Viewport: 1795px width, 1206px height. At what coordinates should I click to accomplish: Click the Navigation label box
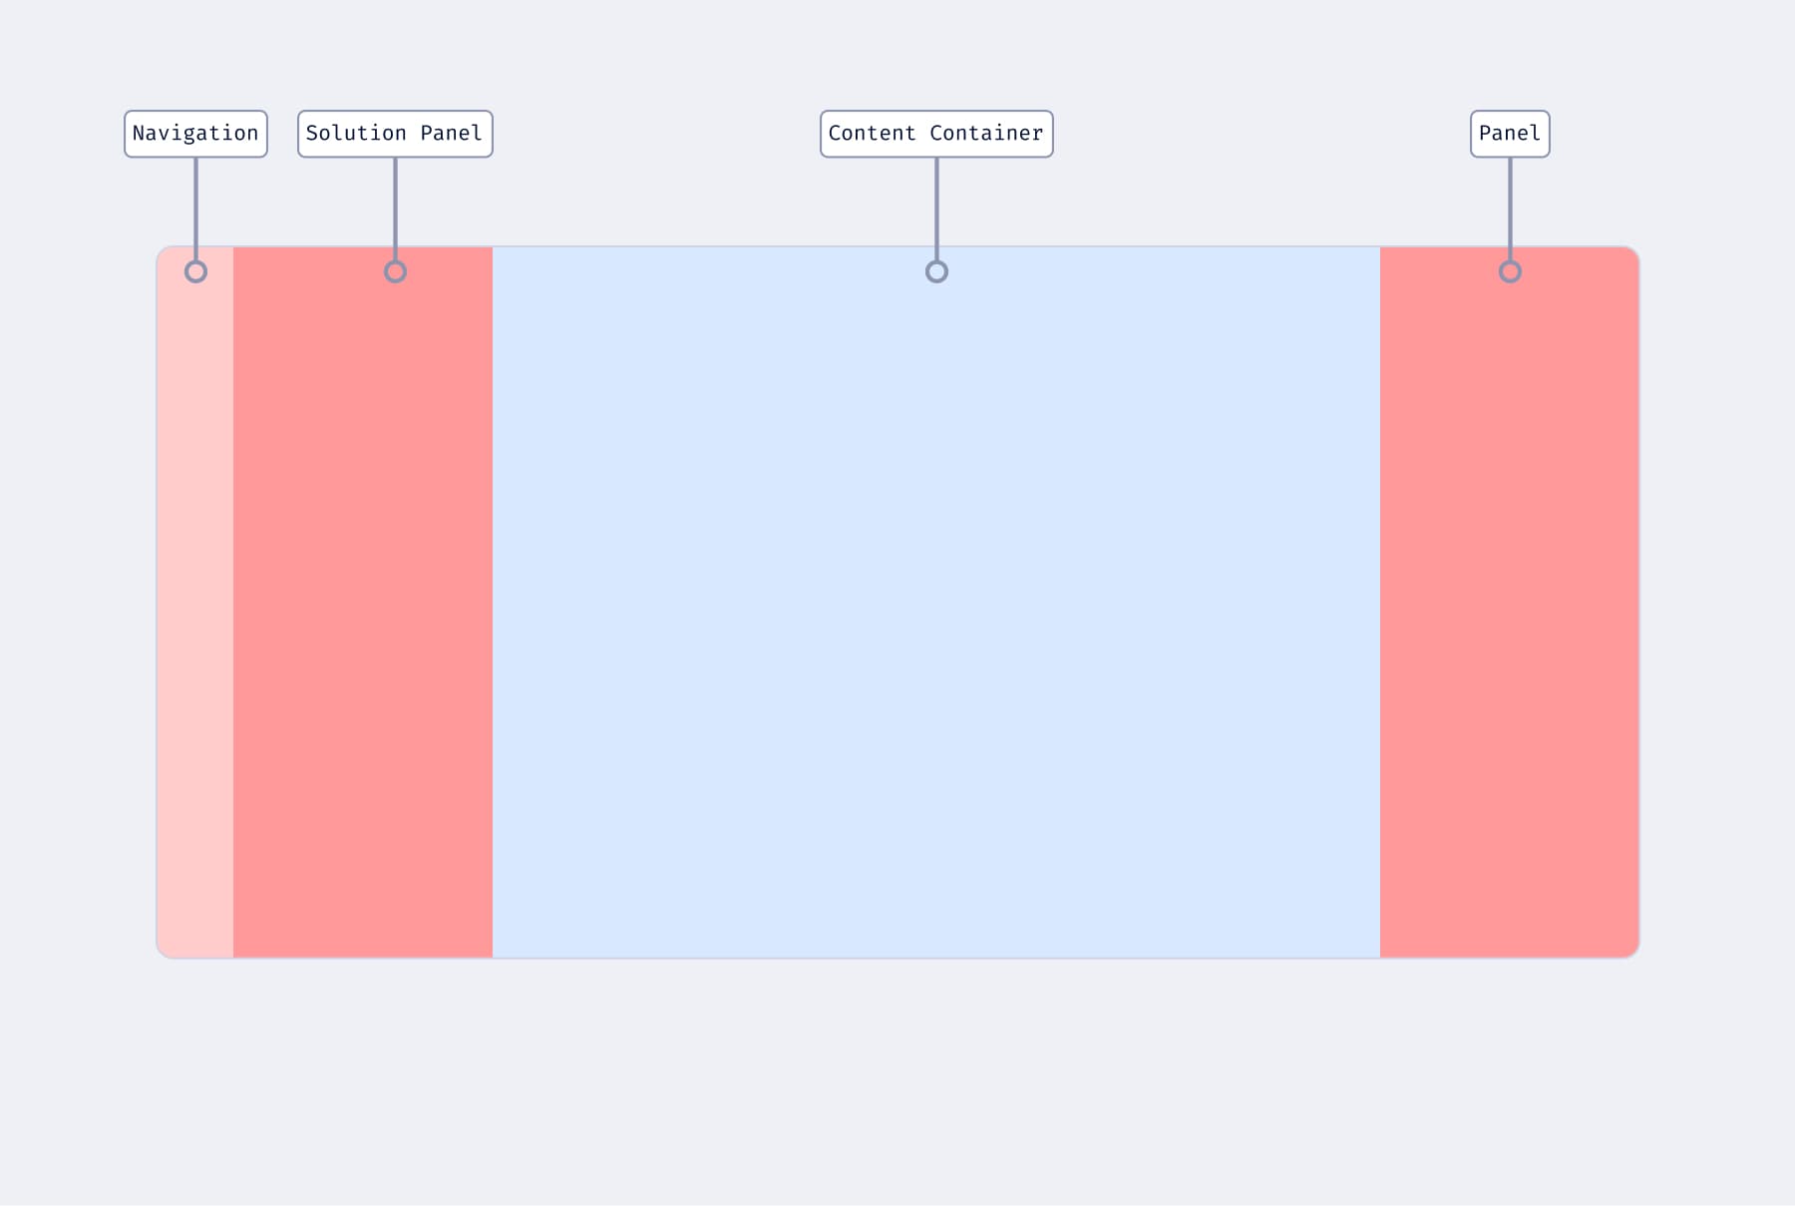pos(195,134)
